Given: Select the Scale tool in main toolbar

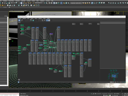Looking at the screenshot, I should (x=7, y=3).
